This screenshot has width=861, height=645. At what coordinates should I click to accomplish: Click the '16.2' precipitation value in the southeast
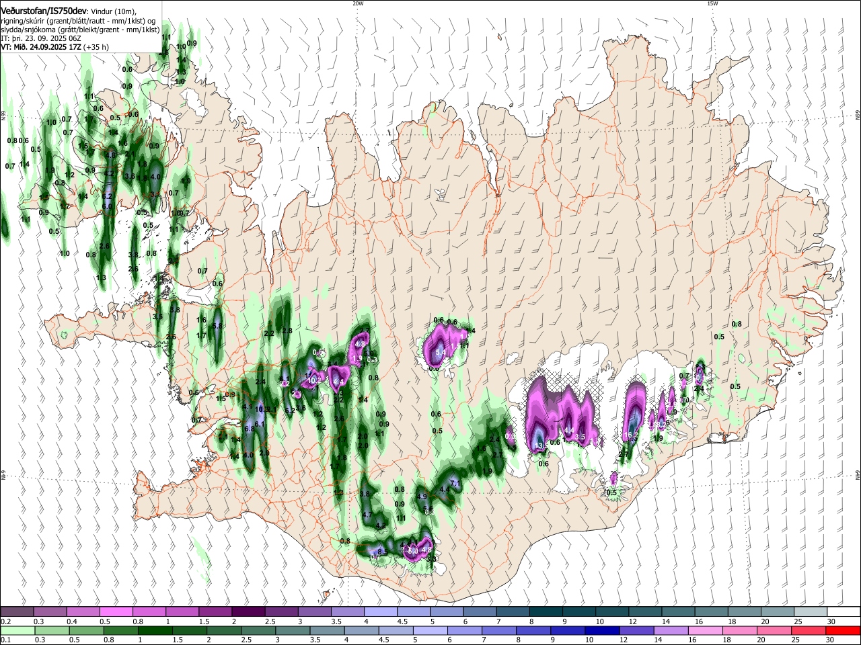point(632,435)
